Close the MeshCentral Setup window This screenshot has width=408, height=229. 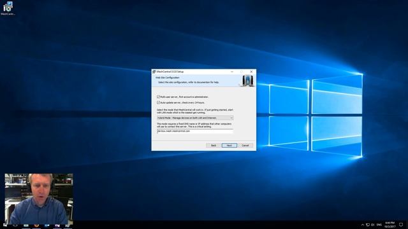251,72
